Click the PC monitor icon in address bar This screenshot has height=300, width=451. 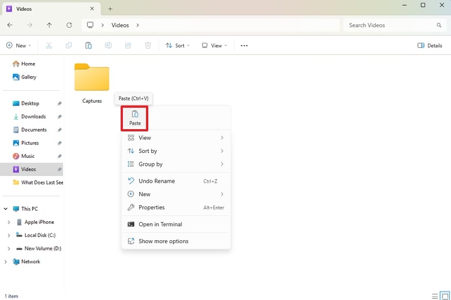pyautogui.click(x=90, y=25)
